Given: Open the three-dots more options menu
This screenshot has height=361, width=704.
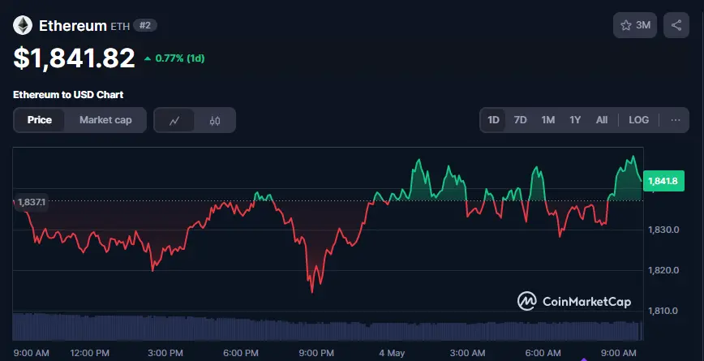Looking at the screenshot, I should pyautogui.click(x=676, y=120).
